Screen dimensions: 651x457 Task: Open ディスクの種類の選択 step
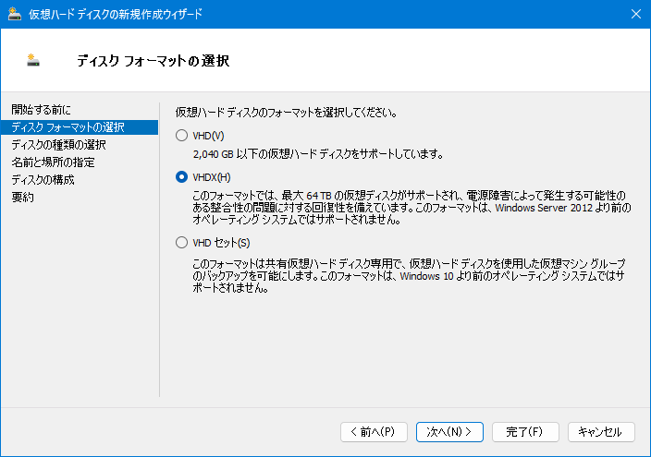(58, 145)
